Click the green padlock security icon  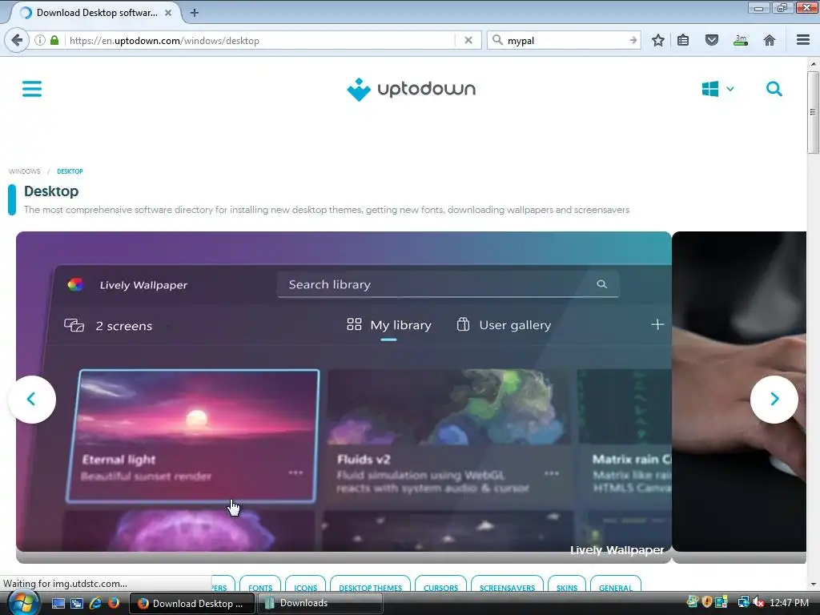(x=54, y=40)
